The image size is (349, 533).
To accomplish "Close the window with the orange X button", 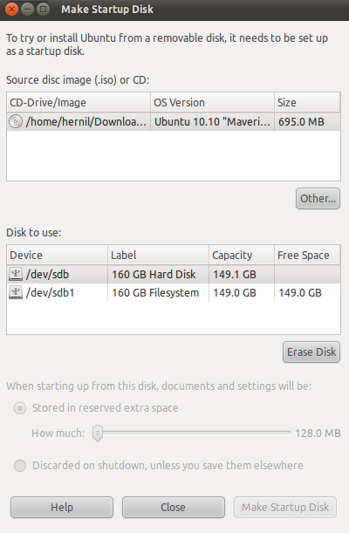I will tap(12, 10).
